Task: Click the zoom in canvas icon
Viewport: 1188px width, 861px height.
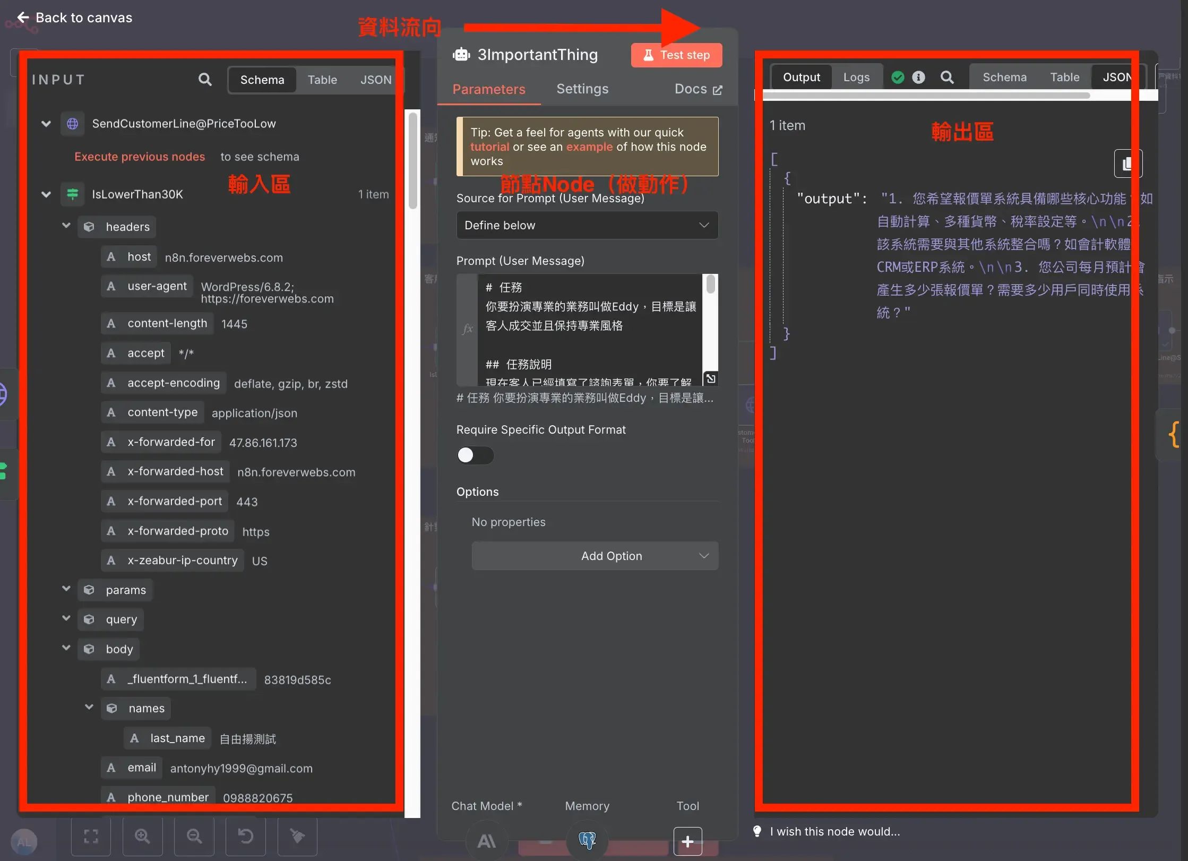Action: click(x=142, y=837)
